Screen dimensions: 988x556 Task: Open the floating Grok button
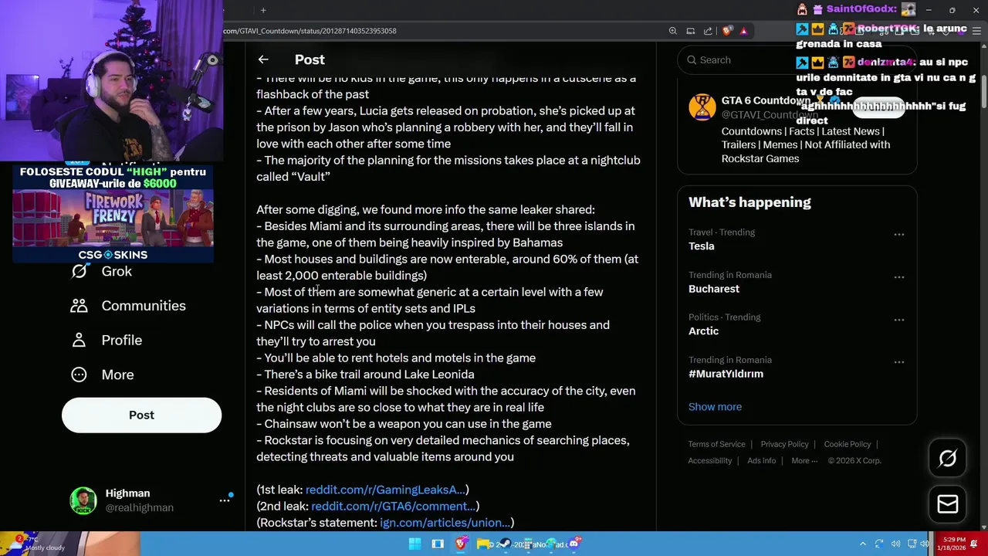[x=947, y=459]
